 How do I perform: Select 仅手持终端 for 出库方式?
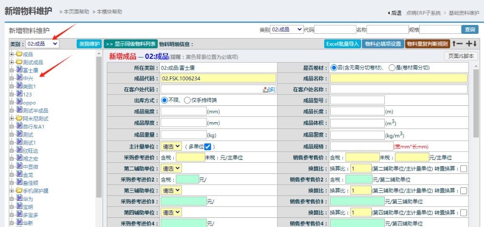(187, 100)
